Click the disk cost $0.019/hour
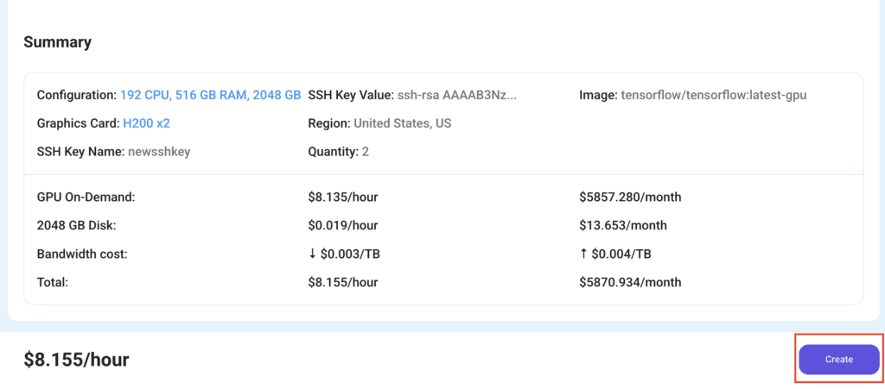Screen dimensions: 885x389 pos(342,226)
